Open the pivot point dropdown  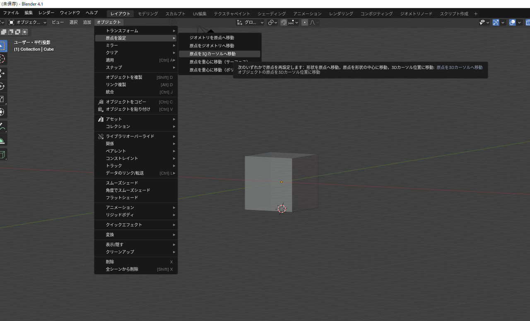pyautogui.click(x=272, y=22)
